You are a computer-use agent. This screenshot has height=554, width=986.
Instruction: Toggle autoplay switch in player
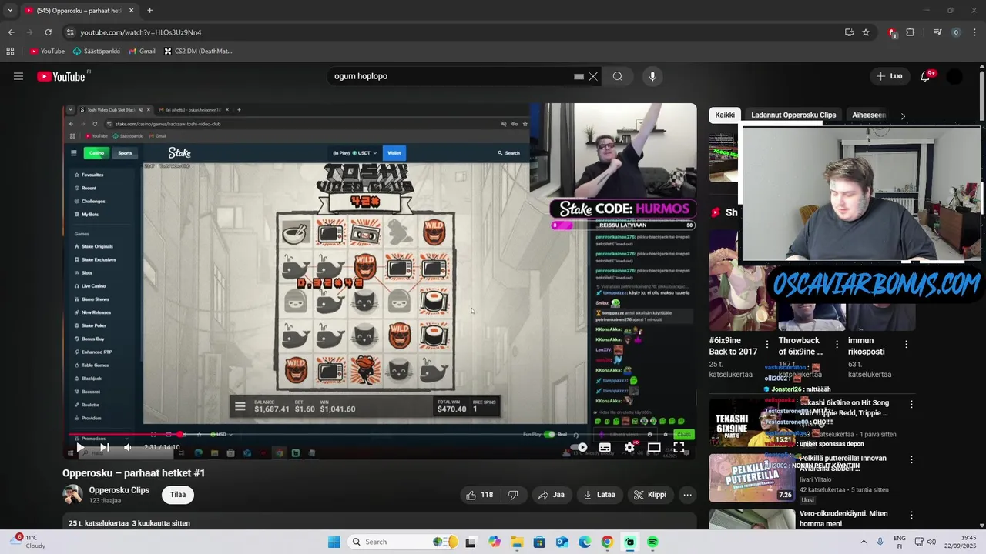click(x=579, y=447)
